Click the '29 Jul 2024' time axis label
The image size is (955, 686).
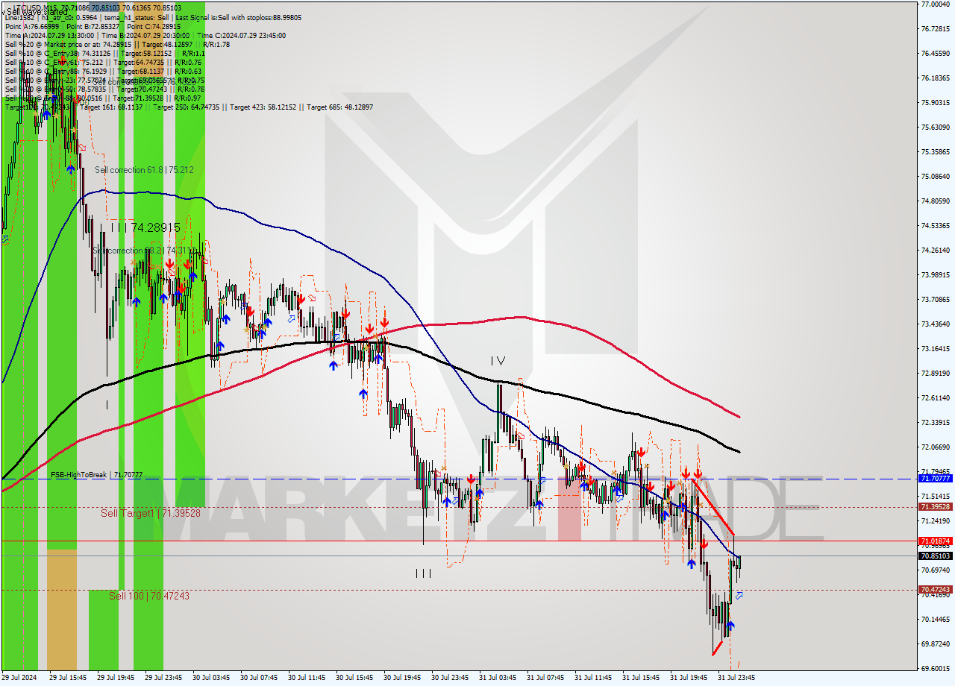pos(19,678)
